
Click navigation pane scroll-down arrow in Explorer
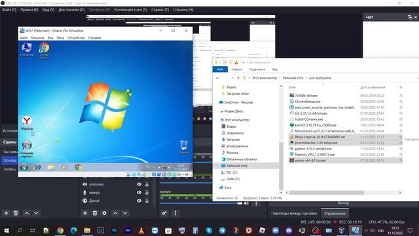click(x=281, y=192)
